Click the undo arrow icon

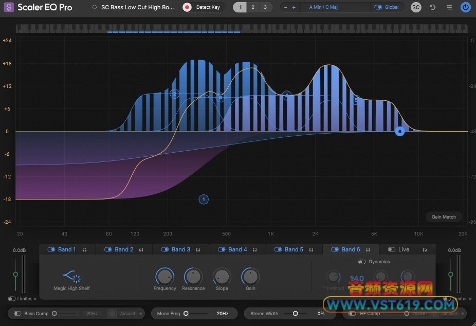pos(433,7)
